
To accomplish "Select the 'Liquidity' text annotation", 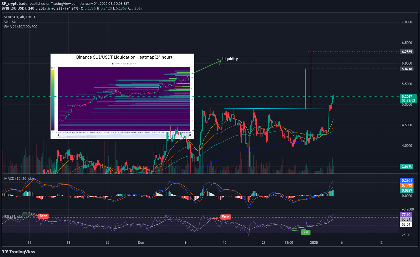I will click(230, 59).
